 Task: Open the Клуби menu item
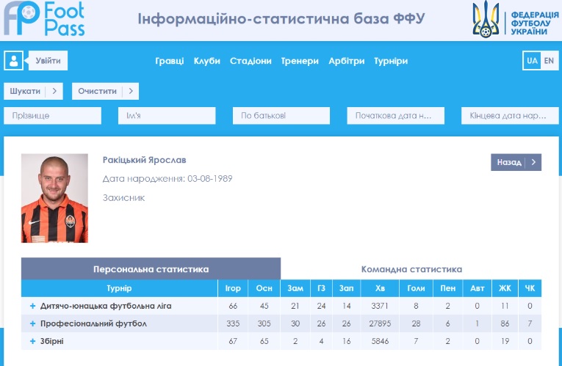click(x=207, y=61)
